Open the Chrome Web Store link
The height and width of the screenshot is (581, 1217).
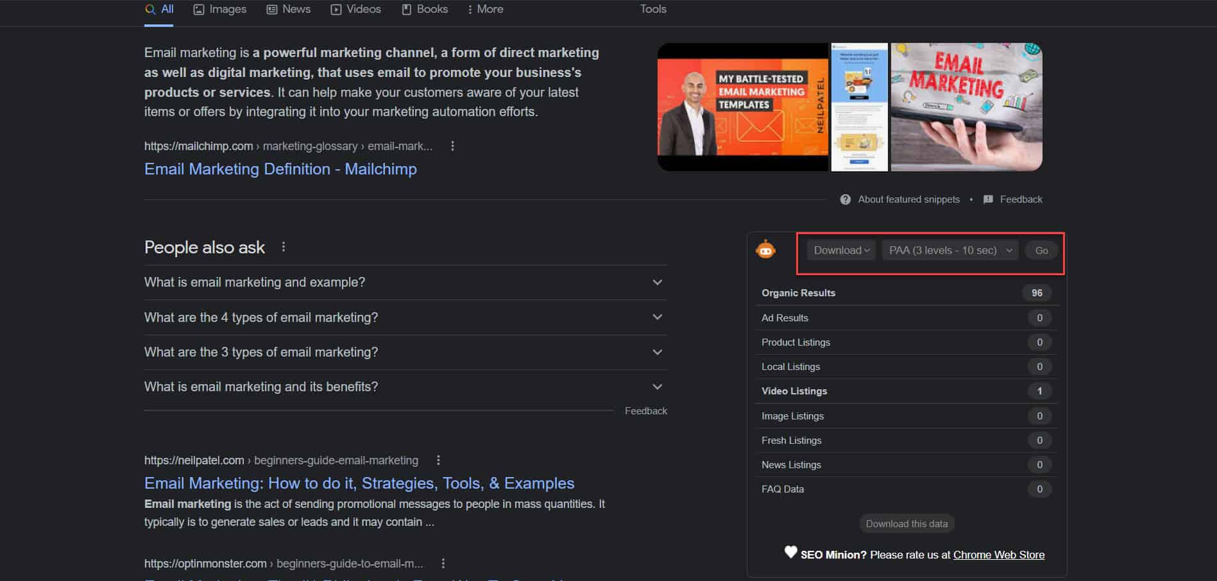(x=999, y=554)
